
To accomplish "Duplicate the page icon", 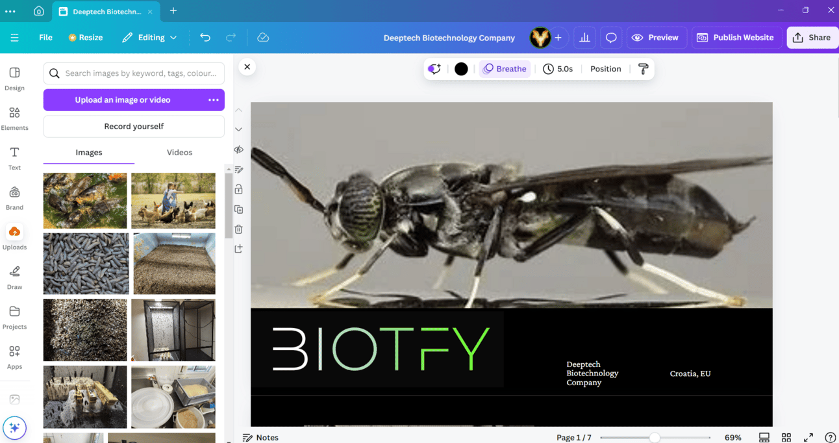I will (238, 209).
